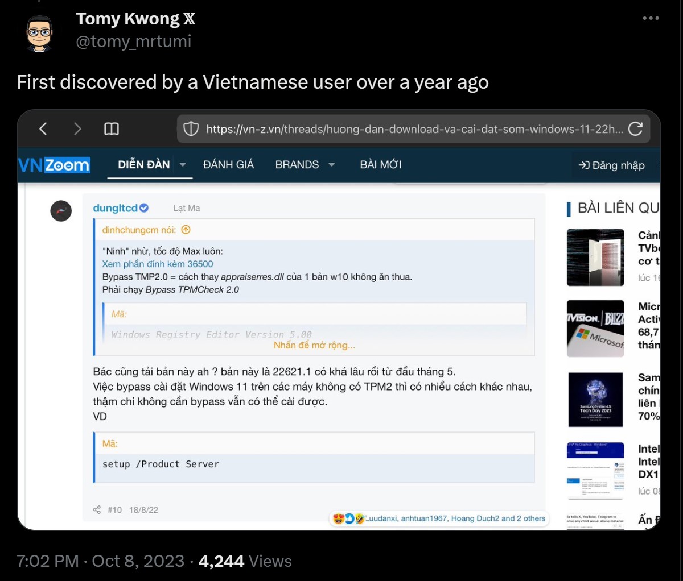
Task: Click the reaction emoji cluster
Action: click(x=349, y=518)
